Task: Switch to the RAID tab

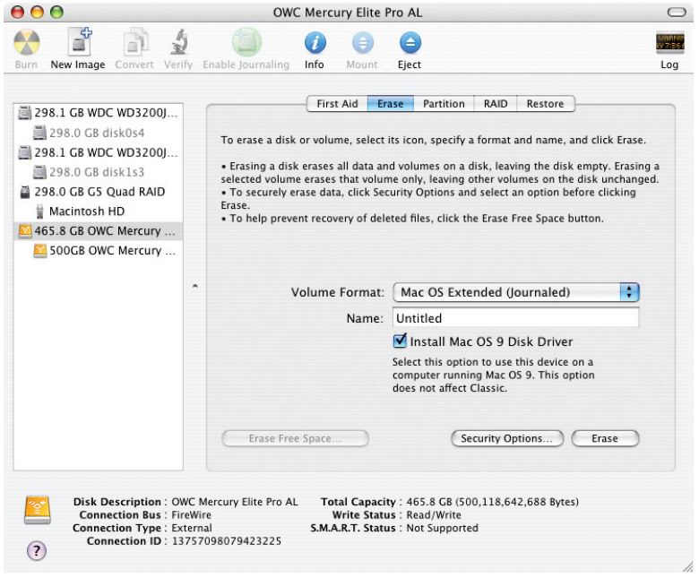Action: click(x=496, y=104)
